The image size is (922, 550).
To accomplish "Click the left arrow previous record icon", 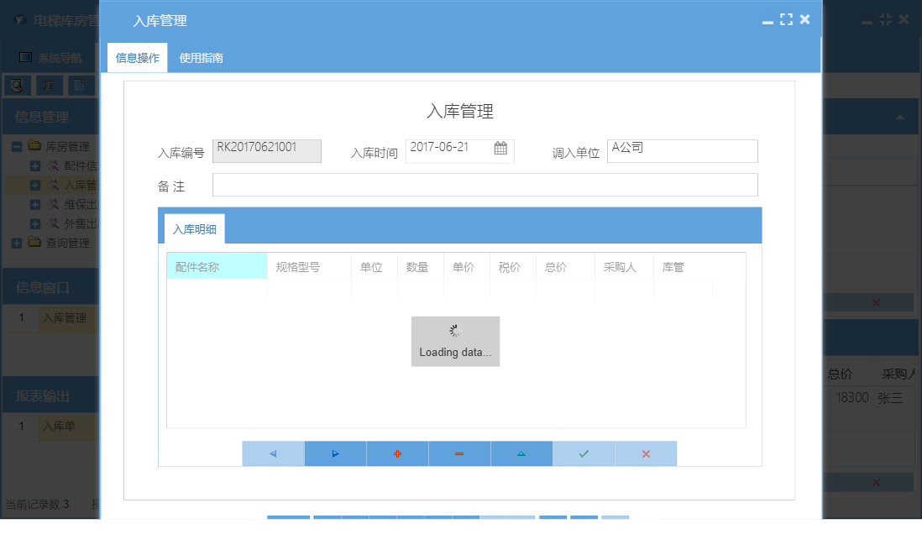I will coord(273,453).
